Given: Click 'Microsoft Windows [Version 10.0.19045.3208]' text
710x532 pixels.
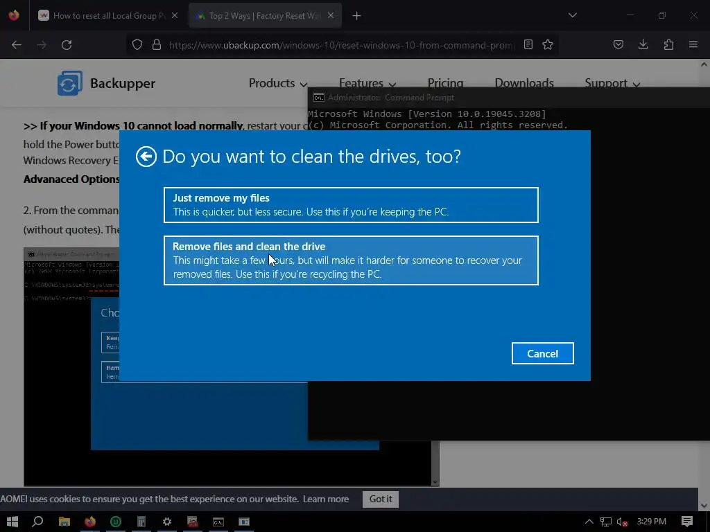Looking at the screenshot, I should coord(427,114).
